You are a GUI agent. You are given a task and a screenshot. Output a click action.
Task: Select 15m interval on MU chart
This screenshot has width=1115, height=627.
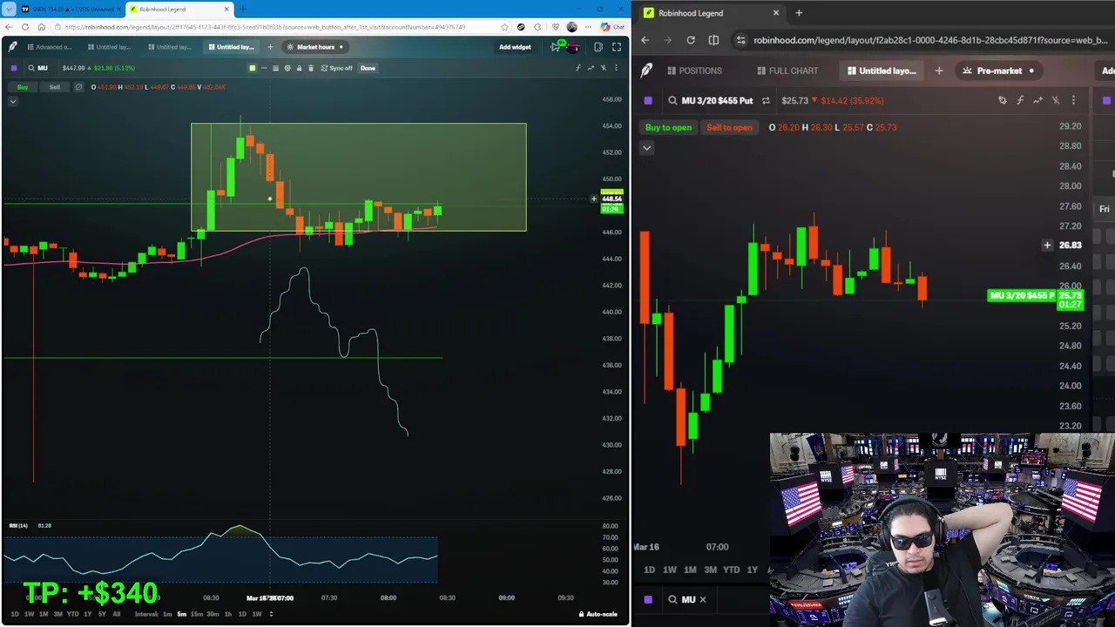point(196,614)
